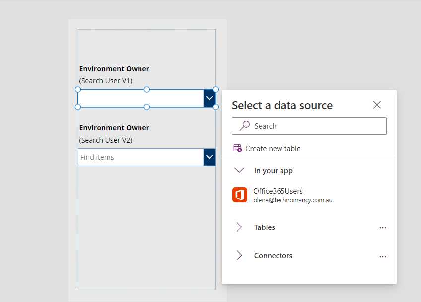Expand the Tables section chevron

click(x=239, y=227)
